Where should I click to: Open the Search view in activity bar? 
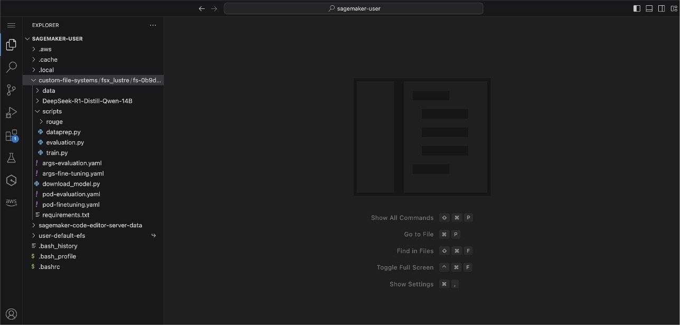coord(11,68)
